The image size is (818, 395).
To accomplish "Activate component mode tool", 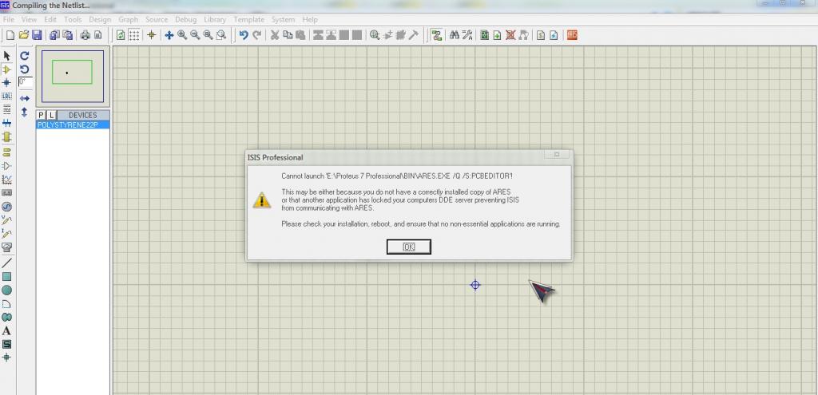I will coord(6,69).
